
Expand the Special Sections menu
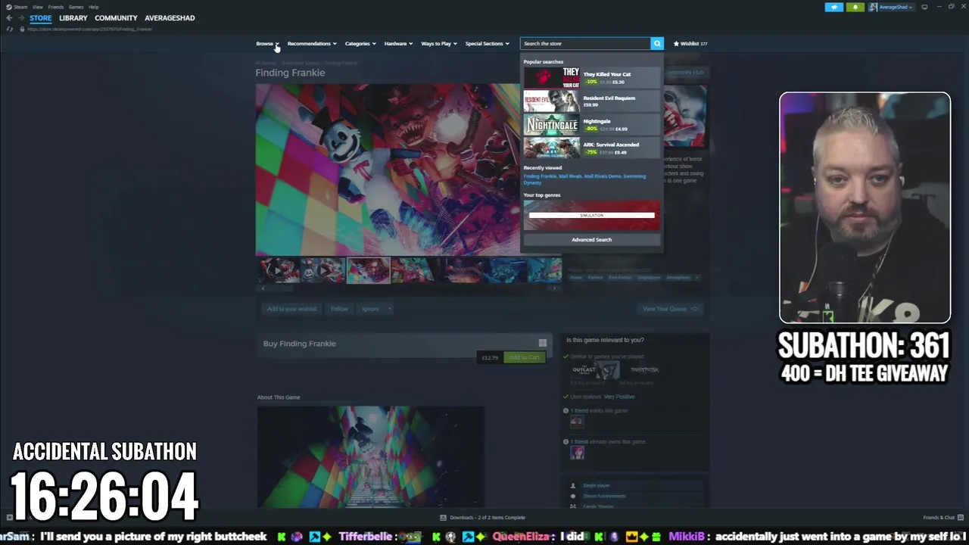[487, 43]
